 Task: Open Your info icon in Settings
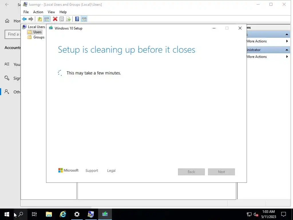[7, 64]
